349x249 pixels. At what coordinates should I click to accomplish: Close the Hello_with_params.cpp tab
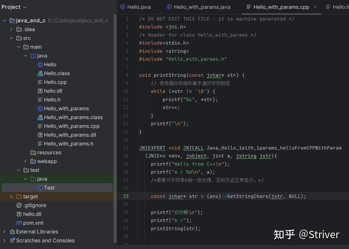[315, 7]
